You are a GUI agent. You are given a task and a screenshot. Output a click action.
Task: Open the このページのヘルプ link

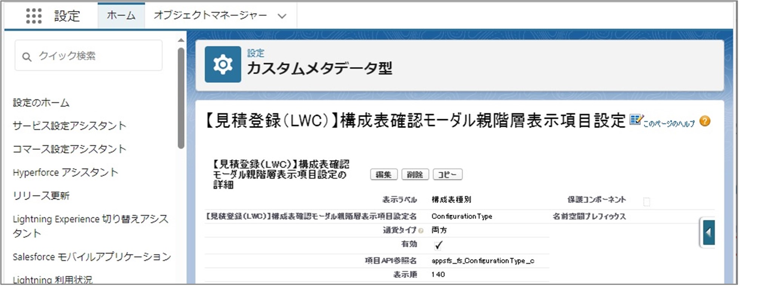tap(669, 123)
